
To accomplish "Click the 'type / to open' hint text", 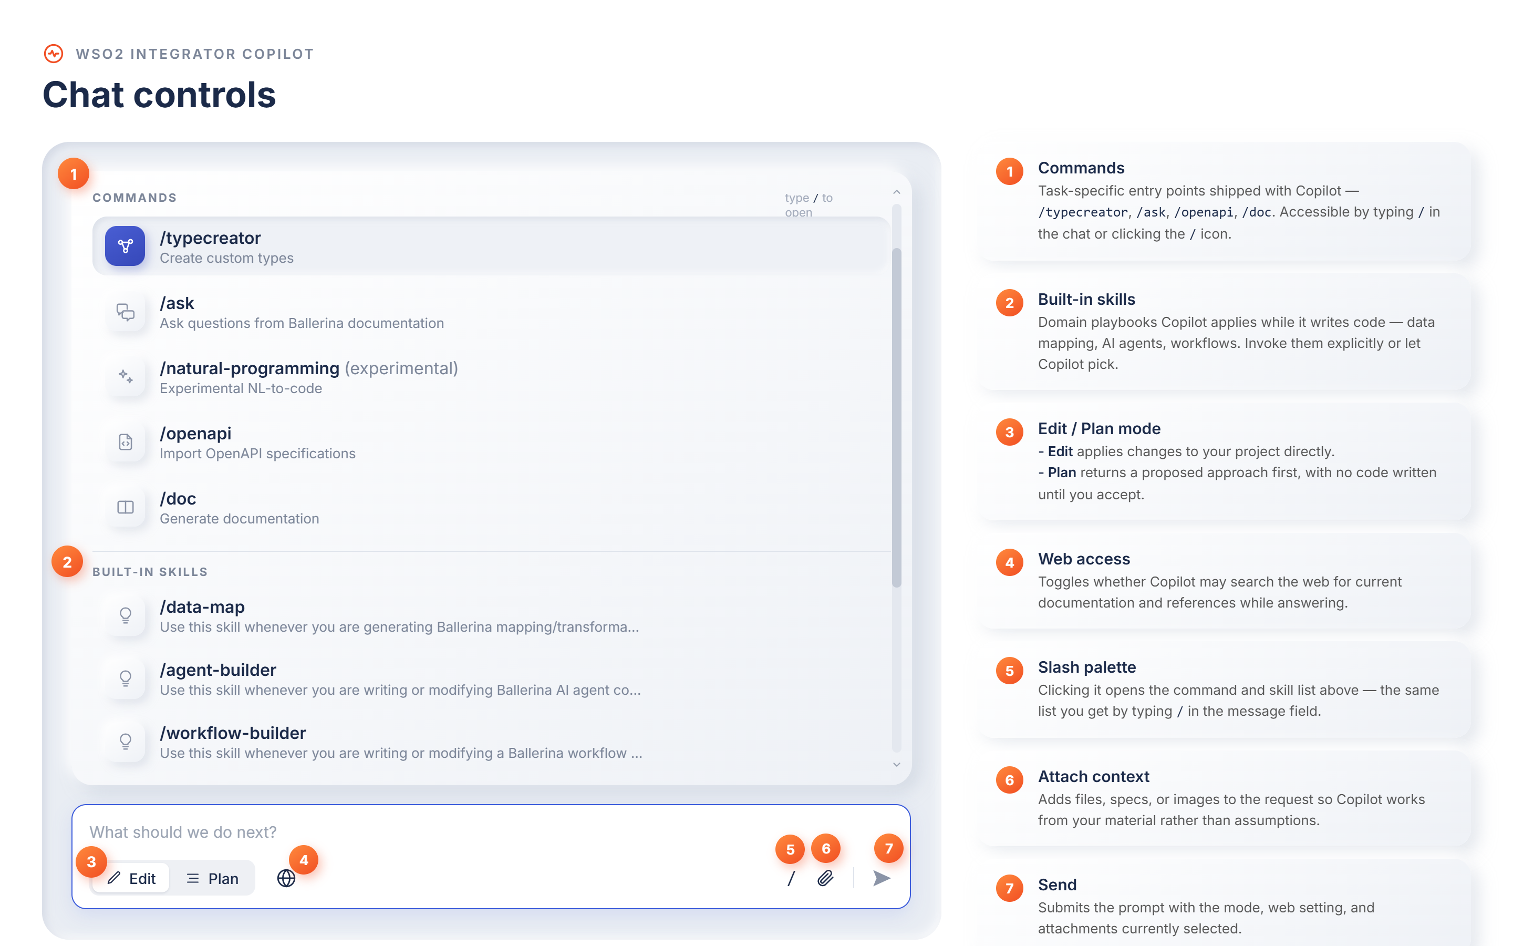I will pyautogui.click(x=809, y=204).
